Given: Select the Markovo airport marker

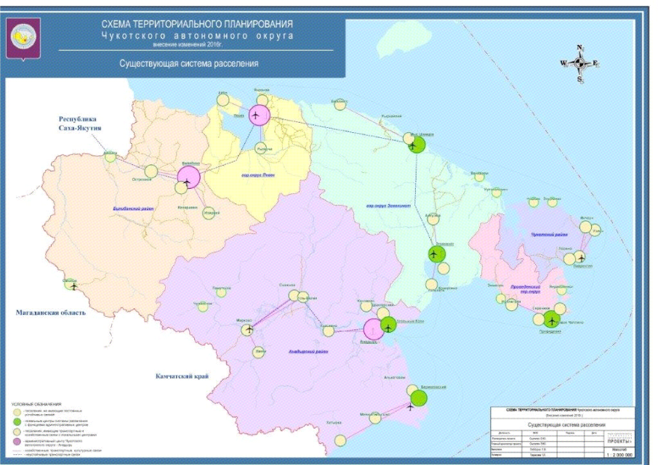Looking at the screenshot, I should [249, 330].
